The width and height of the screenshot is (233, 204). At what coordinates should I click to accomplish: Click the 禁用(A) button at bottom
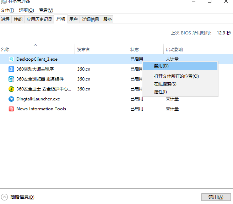[216, 197]
